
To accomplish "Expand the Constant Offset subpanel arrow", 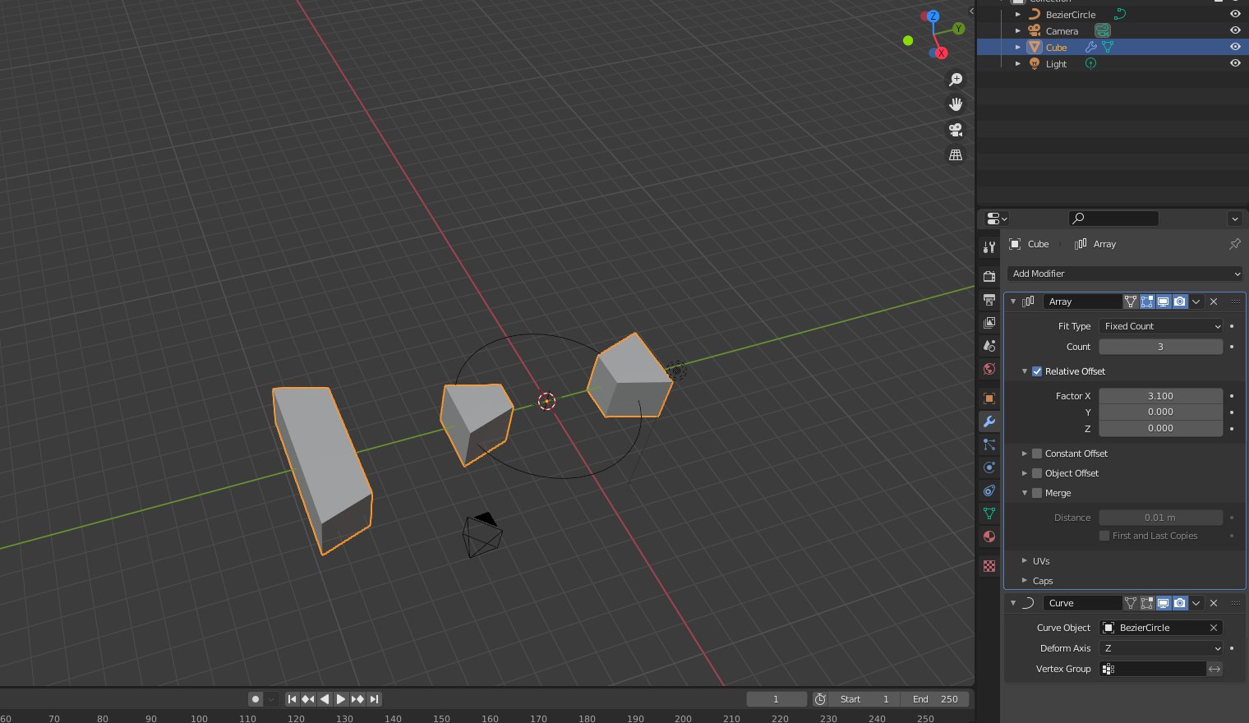I will click(1025, 454).
